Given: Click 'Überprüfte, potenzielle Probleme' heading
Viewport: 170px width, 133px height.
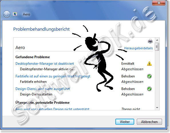Looking at the screenshot, I should pos(42,103).
